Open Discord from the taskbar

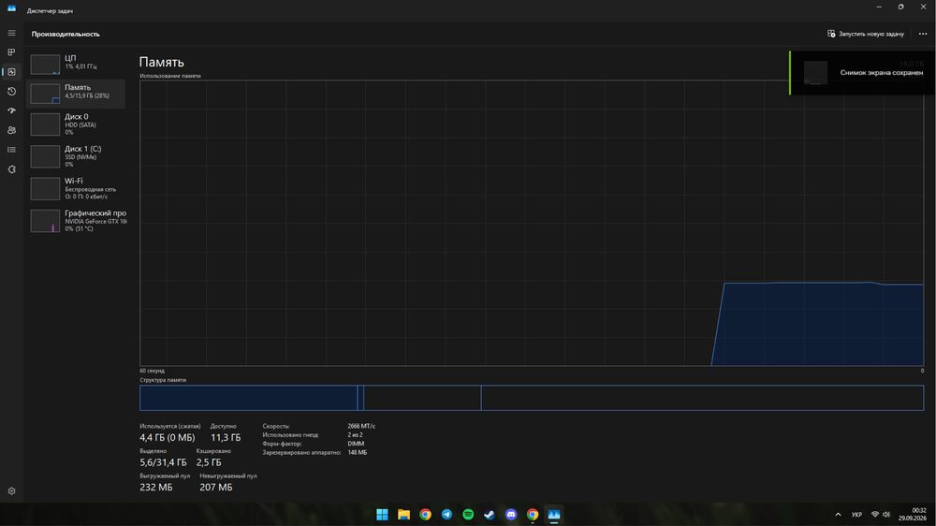click(511, 514)
